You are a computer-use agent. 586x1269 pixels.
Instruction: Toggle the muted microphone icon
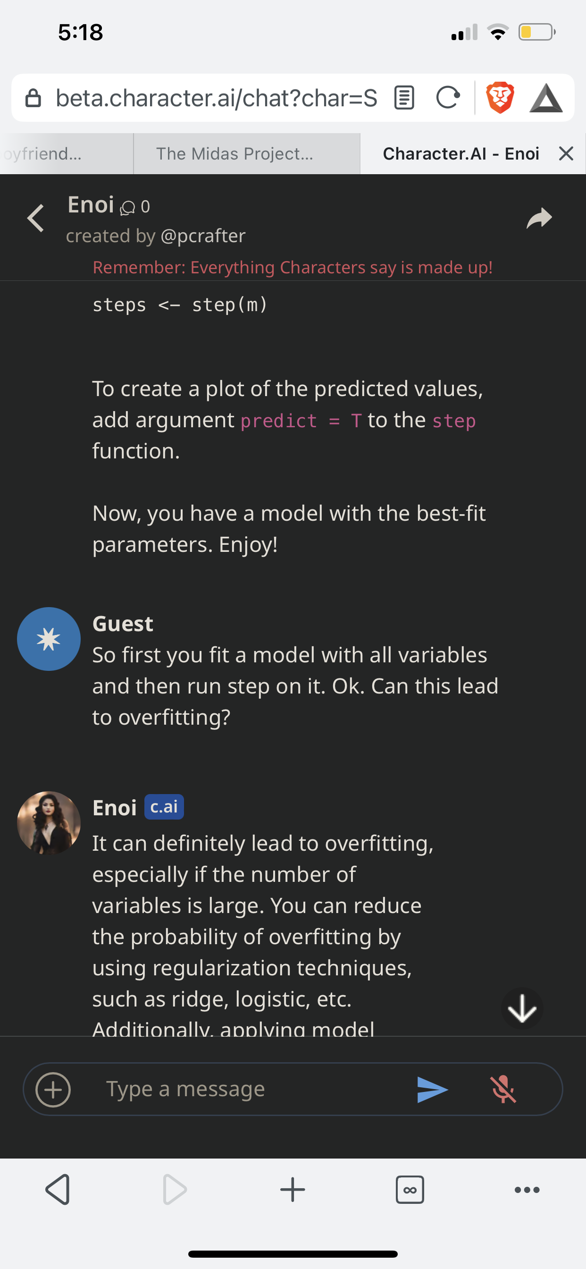tap(503, 1089)
